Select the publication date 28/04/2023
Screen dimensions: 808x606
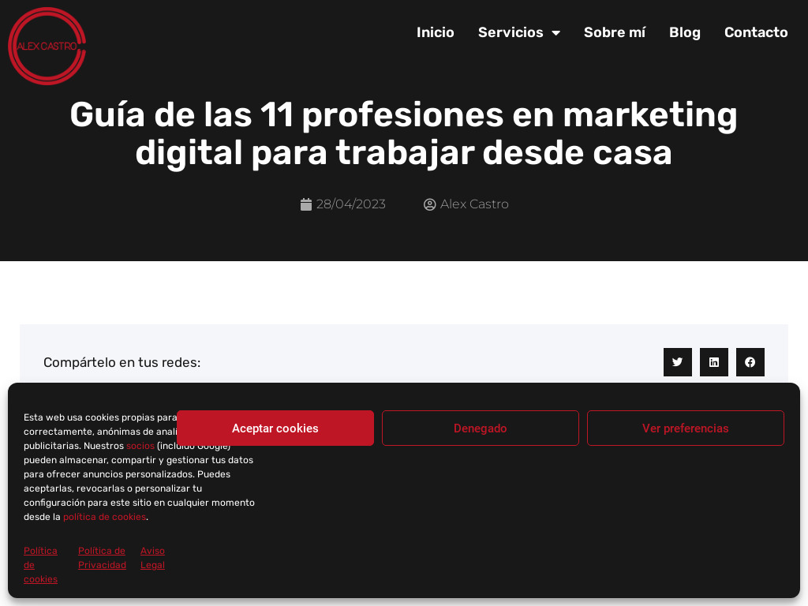pos(350,204)
